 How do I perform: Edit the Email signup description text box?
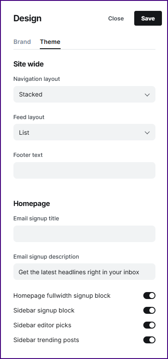pos(84,272)
